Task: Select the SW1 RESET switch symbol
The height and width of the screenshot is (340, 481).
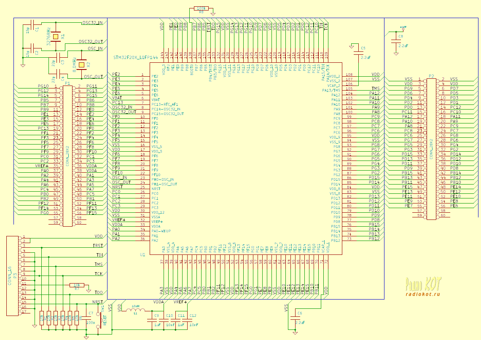Action: point(99,320)
